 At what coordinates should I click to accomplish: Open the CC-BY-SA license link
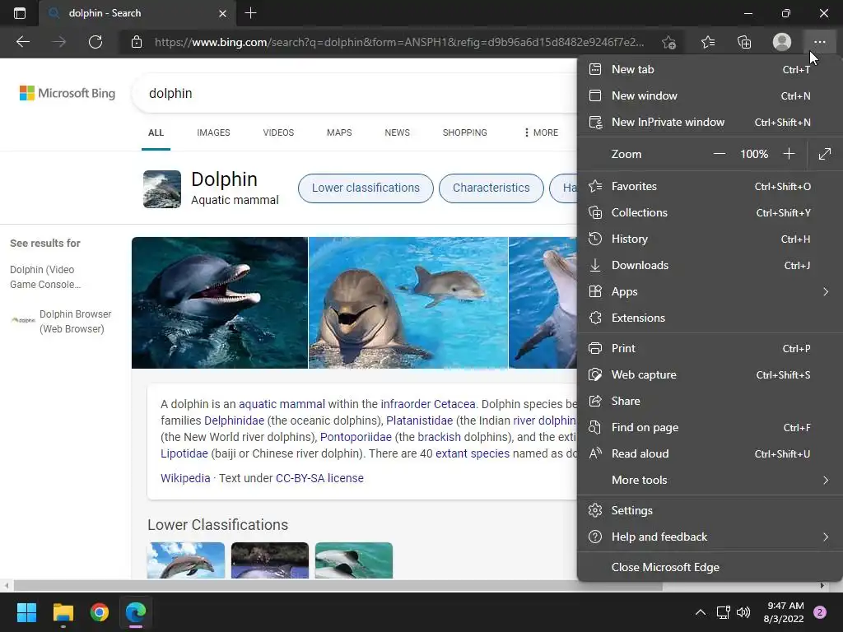pos(319,478)
